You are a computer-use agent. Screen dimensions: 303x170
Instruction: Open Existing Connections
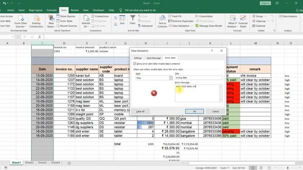point(36,21)
